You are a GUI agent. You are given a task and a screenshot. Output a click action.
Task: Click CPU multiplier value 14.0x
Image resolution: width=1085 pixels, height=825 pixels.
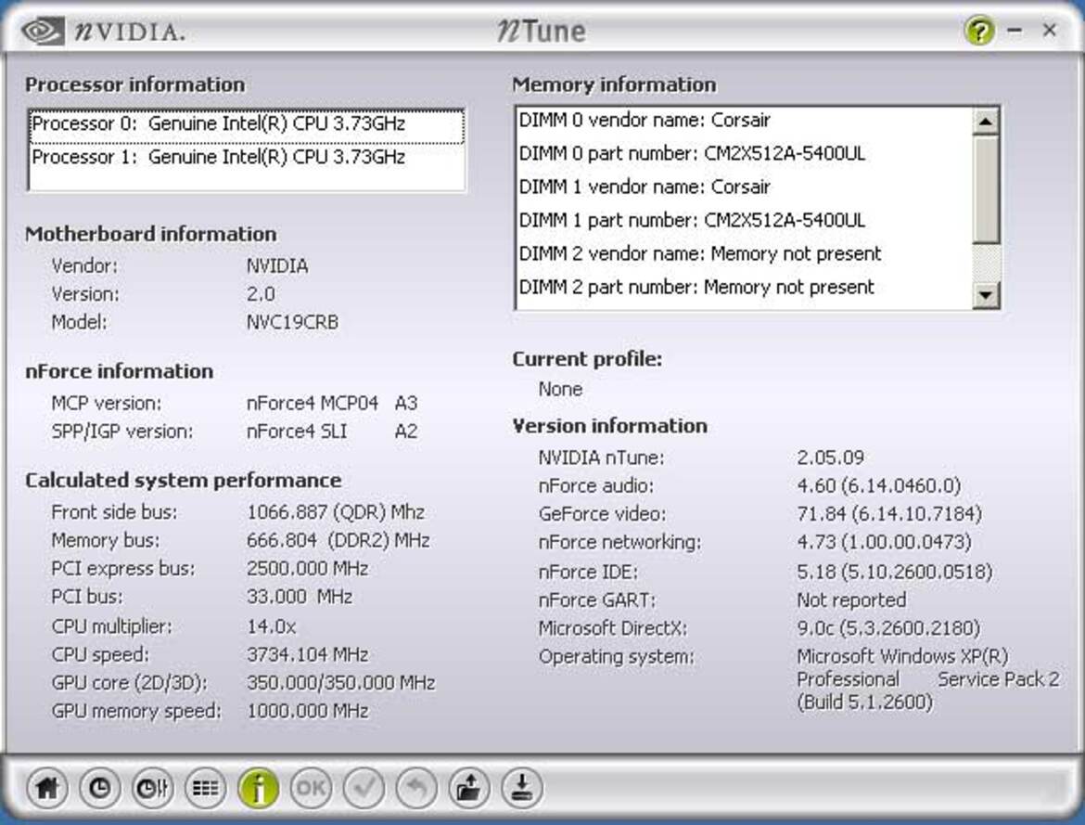click(271, 627)
